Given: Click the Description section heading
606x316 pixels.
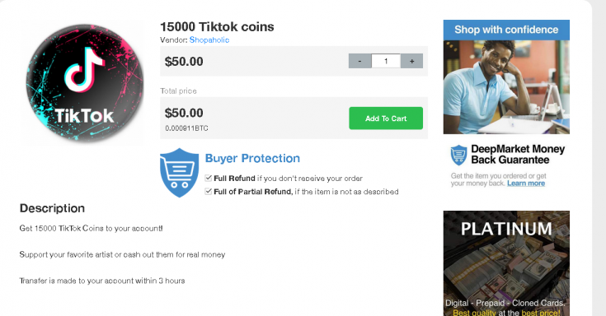Looking at the screenshot, I should [52, 208].
